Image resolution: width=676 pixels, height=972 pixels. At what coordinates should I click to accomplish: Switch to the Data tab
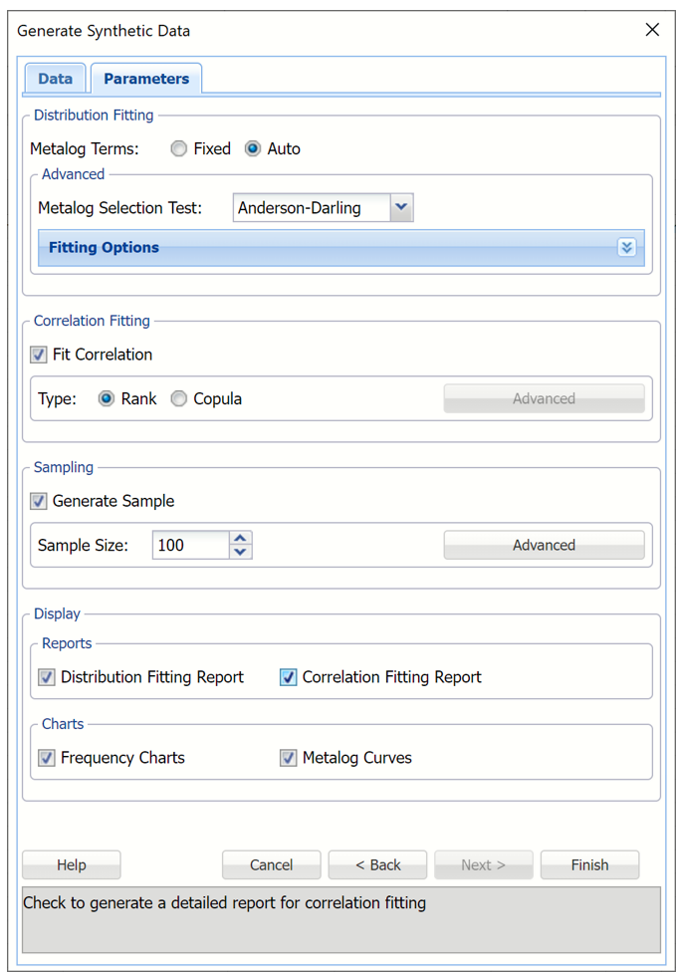(55, 78)
